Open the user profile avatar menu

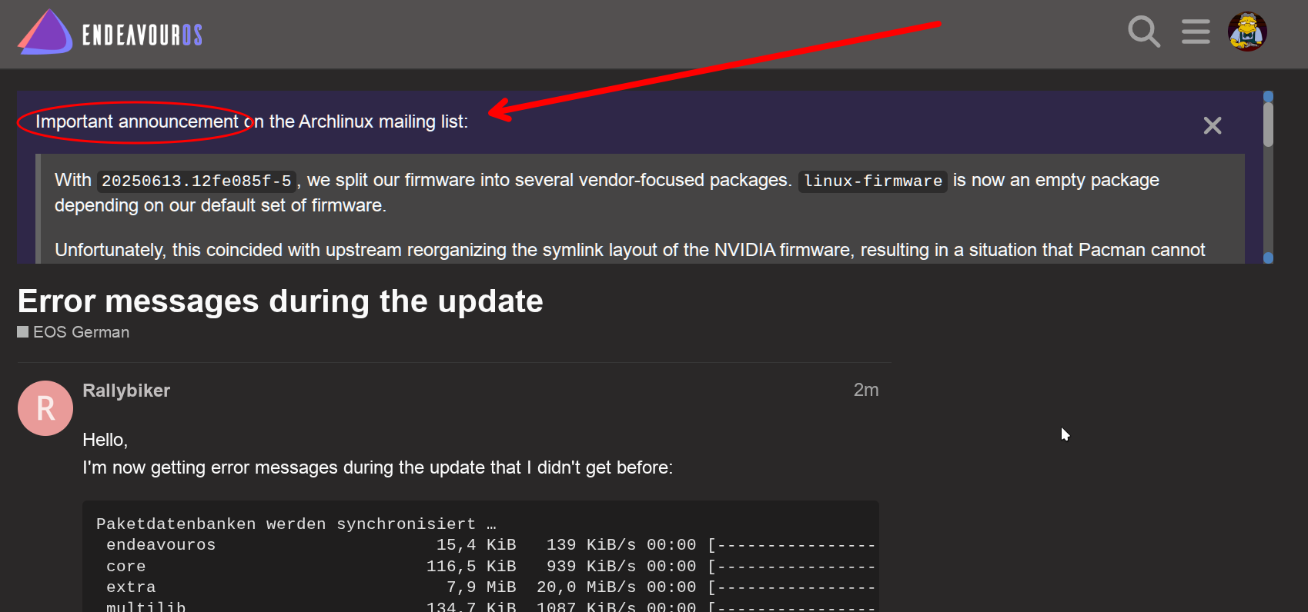coord(1246,32)
